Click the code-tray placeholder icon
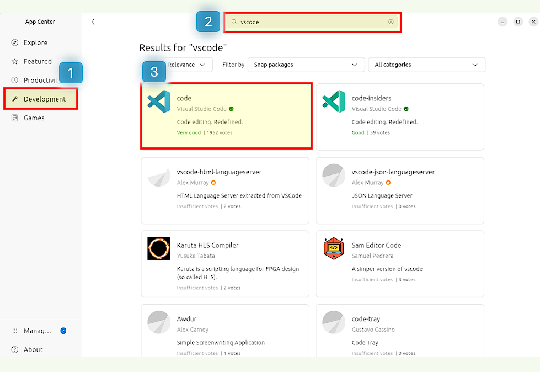The height and width of the screenshot is (372, 540). click(334, 322)
